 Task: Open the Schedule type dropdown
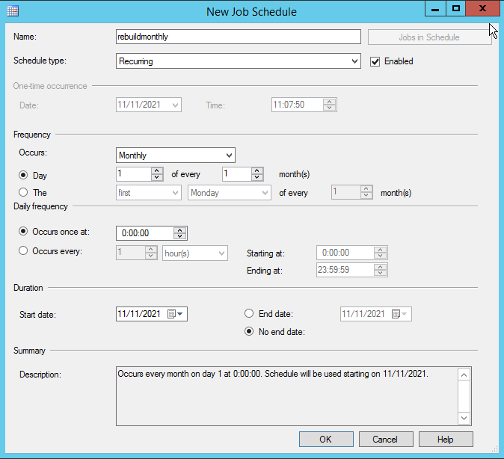click(239, 61)
